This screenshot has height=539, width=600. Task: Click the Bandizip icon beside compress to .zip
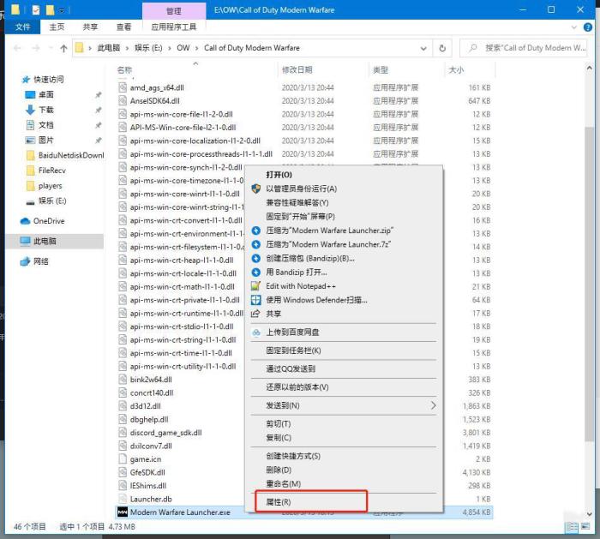pyautogui.click(x=256, y=231)
